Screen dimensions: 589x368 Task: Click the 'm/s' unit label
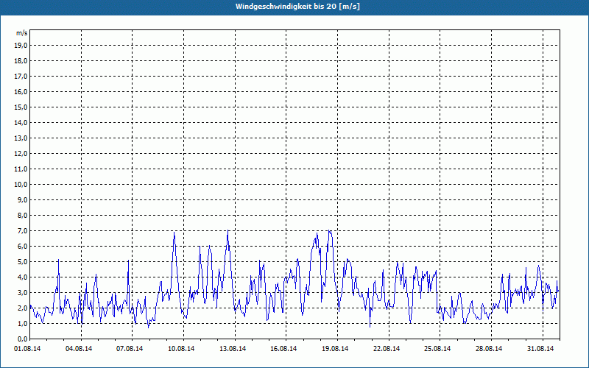pyautogui.click(x=22, y=33)
